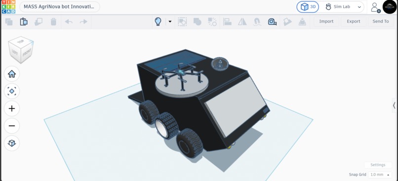398x181 pixels.
Task: Activate the Mirror tool
Action: (x=242, y=22)
